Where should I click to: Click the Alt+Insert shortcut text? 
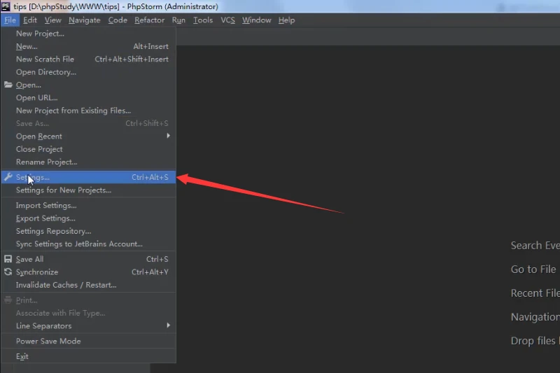pyautogui.click(x=150, y=46)
